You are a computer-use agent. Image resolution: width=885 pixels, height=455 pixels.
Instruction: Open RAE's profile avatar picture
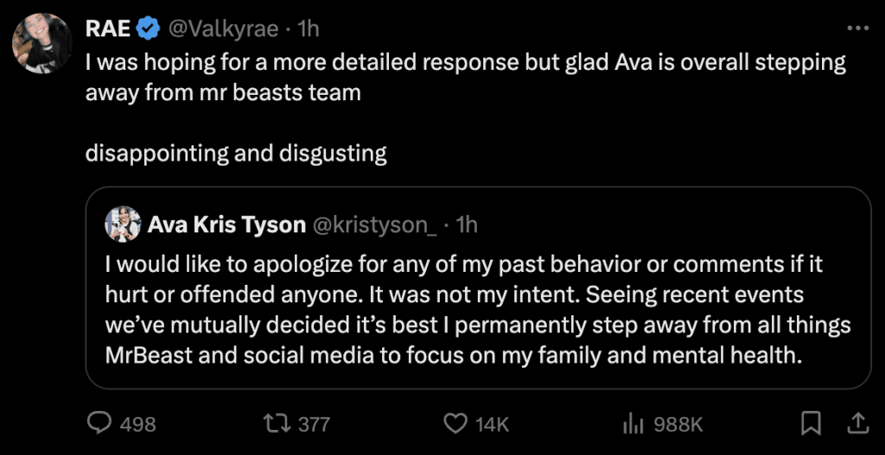41,43
